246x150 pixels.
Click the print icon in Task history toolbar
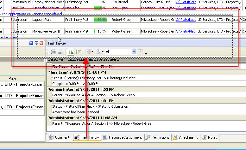(x=53, y=52)
